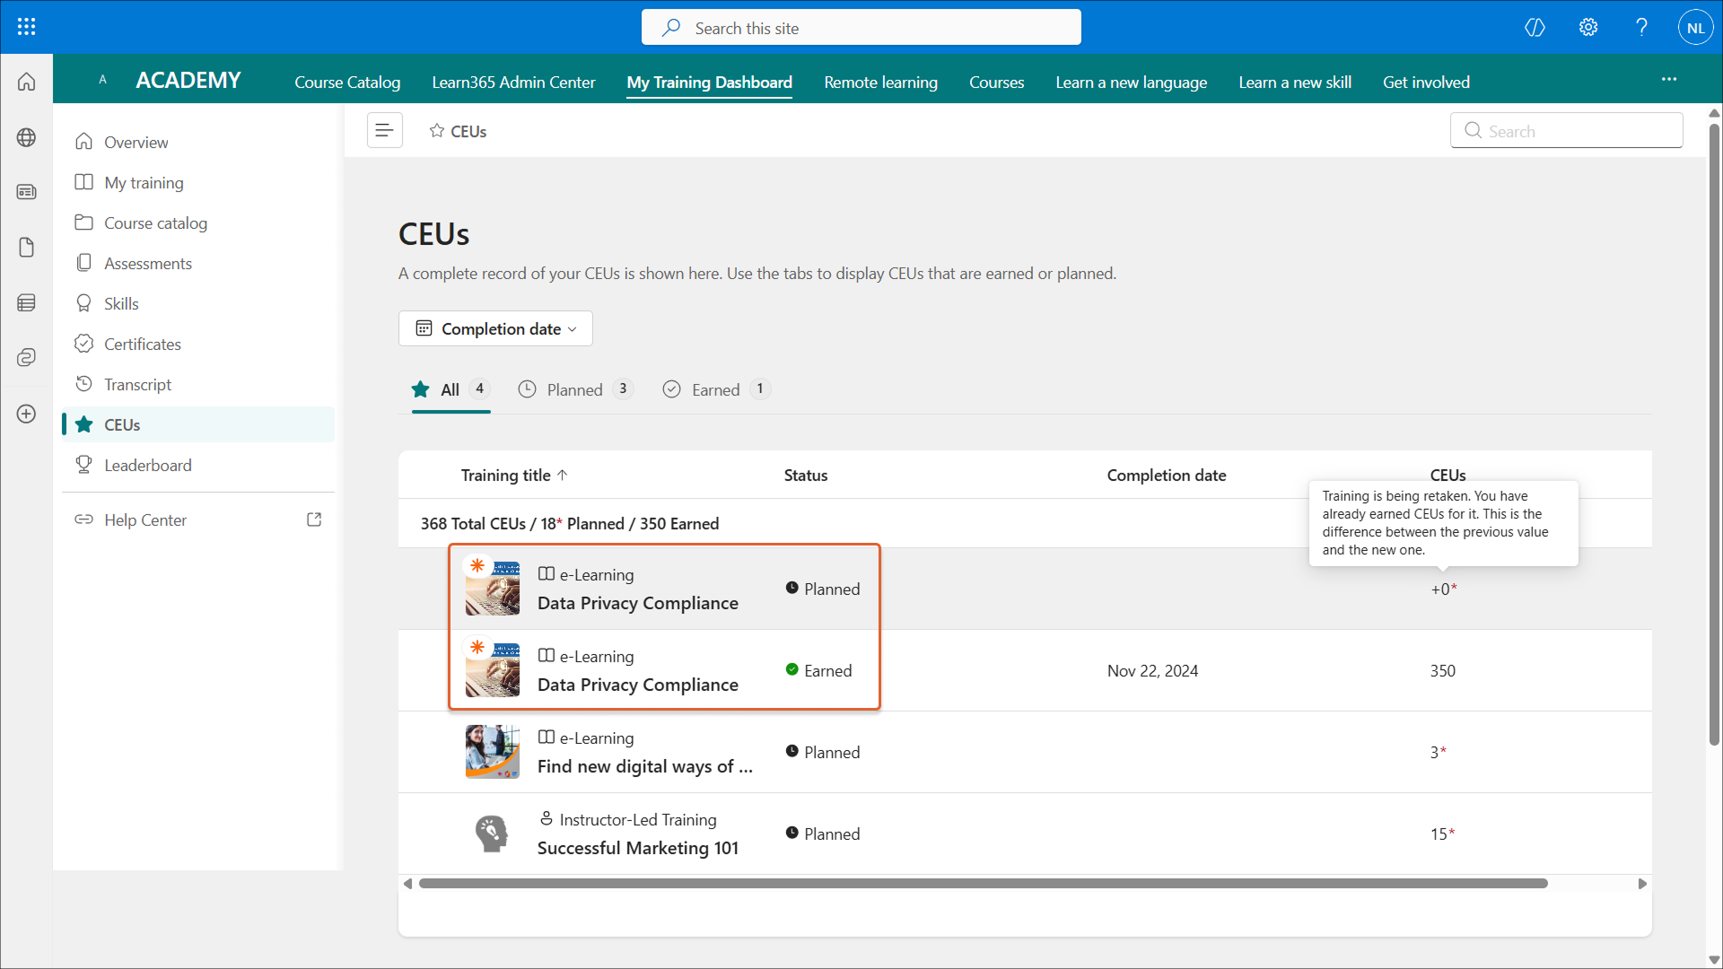
Task: Switch to the Earned tab
Action: tap(715, 389)
